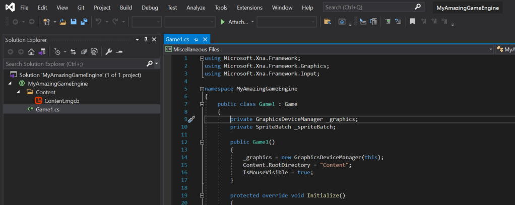The image size is (515, 205).
Task: Open the File menu
Action: point(24,8)
